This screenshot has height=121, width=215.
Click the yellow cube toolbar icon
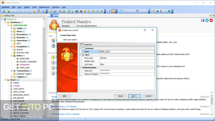(85, 11)
